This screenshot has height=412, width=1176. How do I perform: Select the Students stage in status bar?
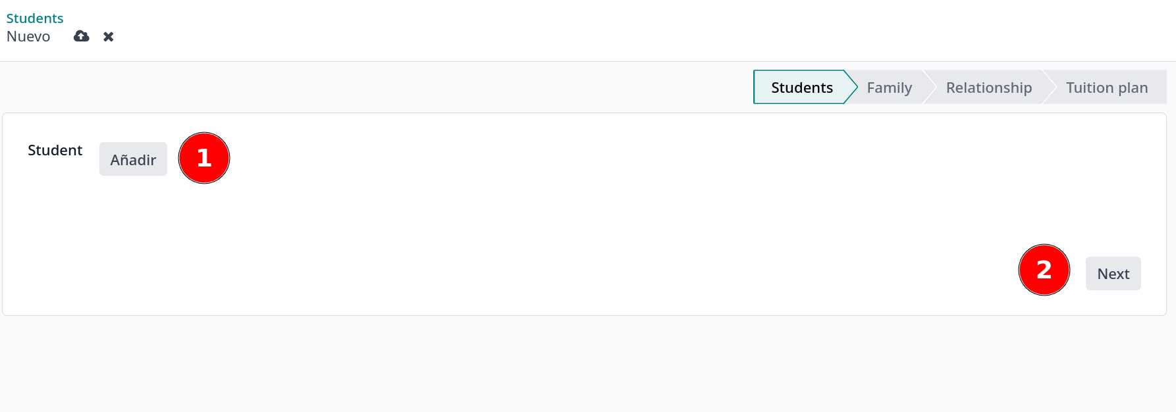801,88
